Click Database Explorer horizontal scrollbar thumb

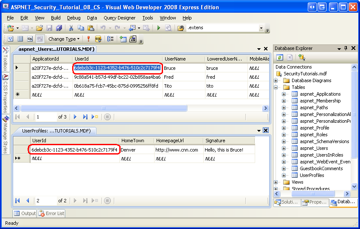coord(313,194)
